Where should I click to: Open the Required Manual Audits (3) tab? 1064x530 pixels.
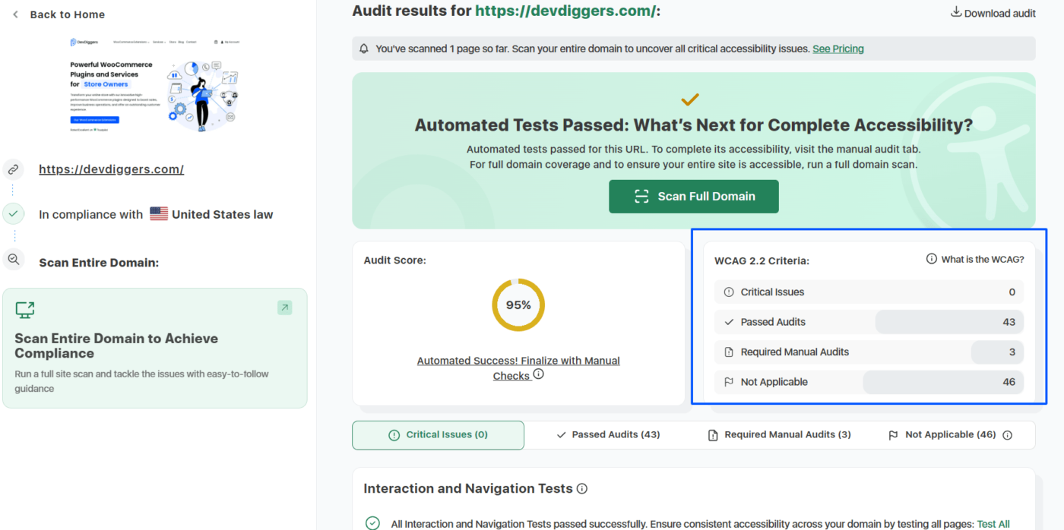point(779,435)
